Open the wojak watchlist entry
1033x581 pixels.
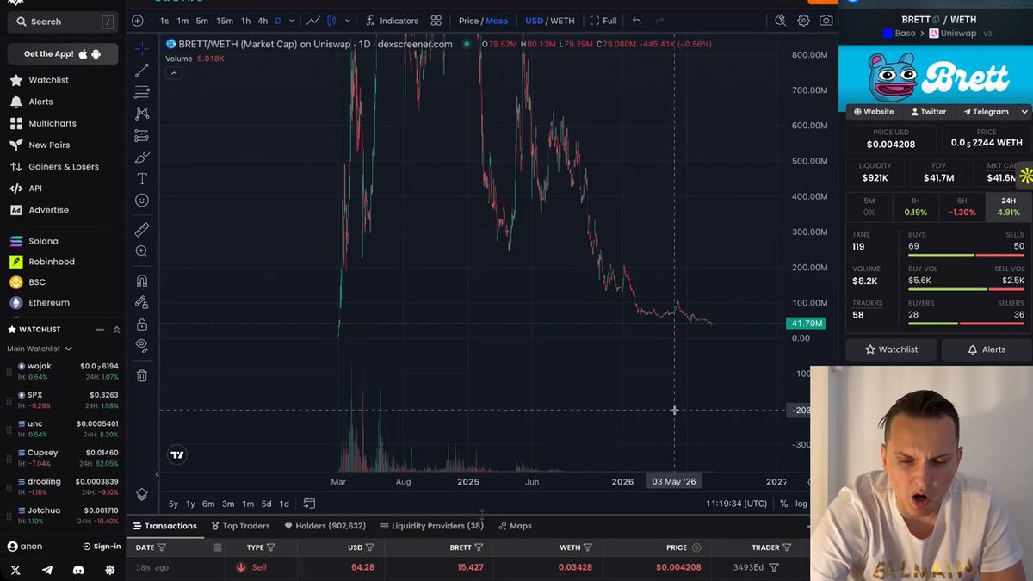pos(64,372)
